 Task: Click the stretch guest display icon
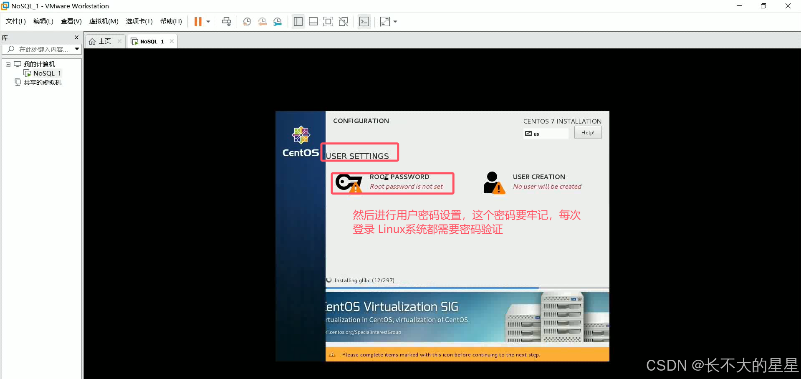pyautogui.click(x=385, y=22)
